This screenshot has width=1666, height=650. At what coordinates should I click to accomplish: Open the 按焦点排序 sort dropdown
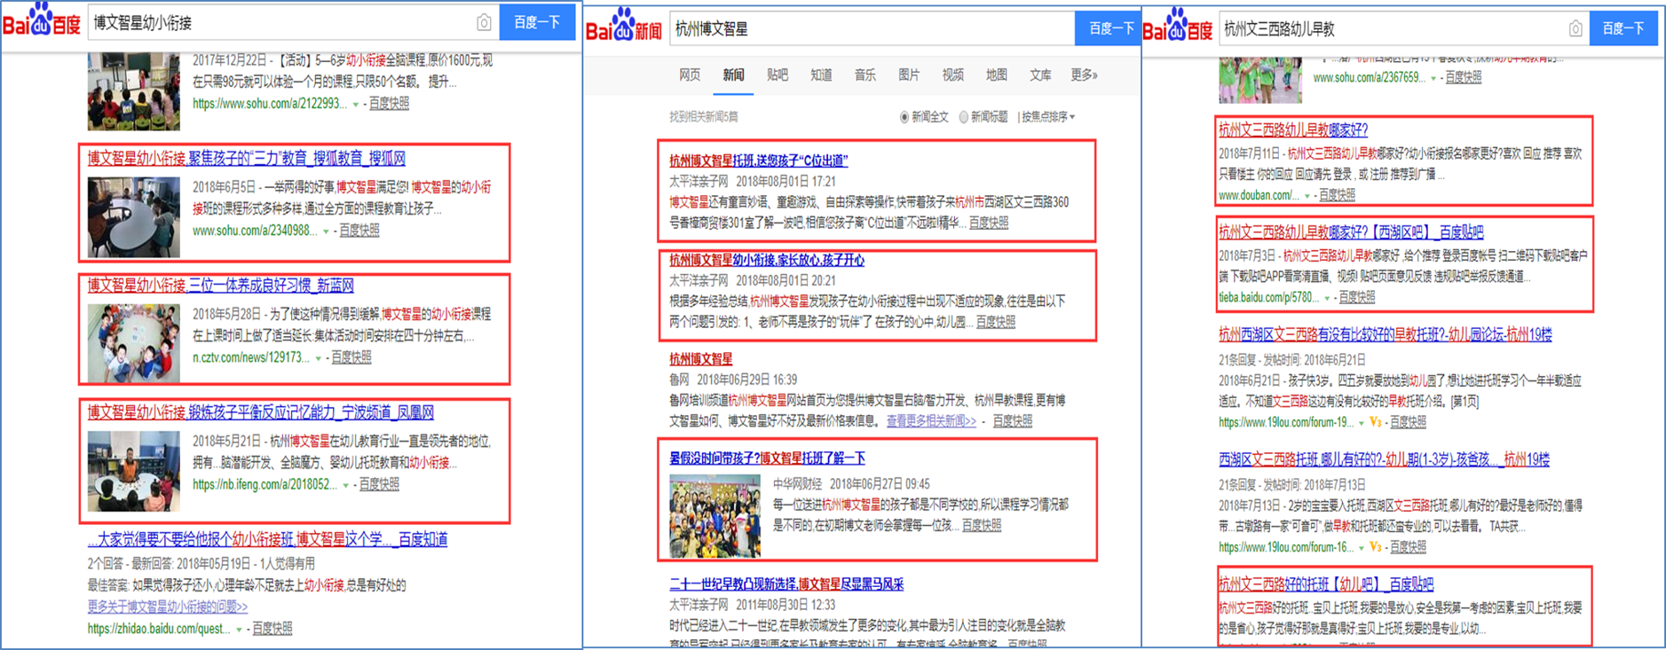tap(1048, 117)
